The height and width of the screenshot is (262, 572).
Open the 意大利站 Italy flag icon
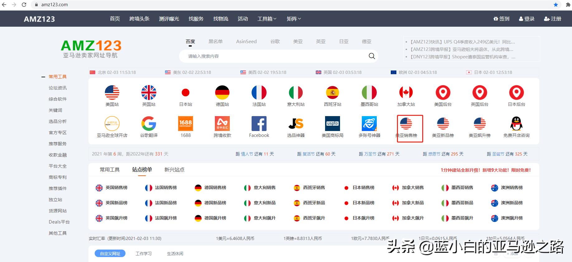(296, 92)
